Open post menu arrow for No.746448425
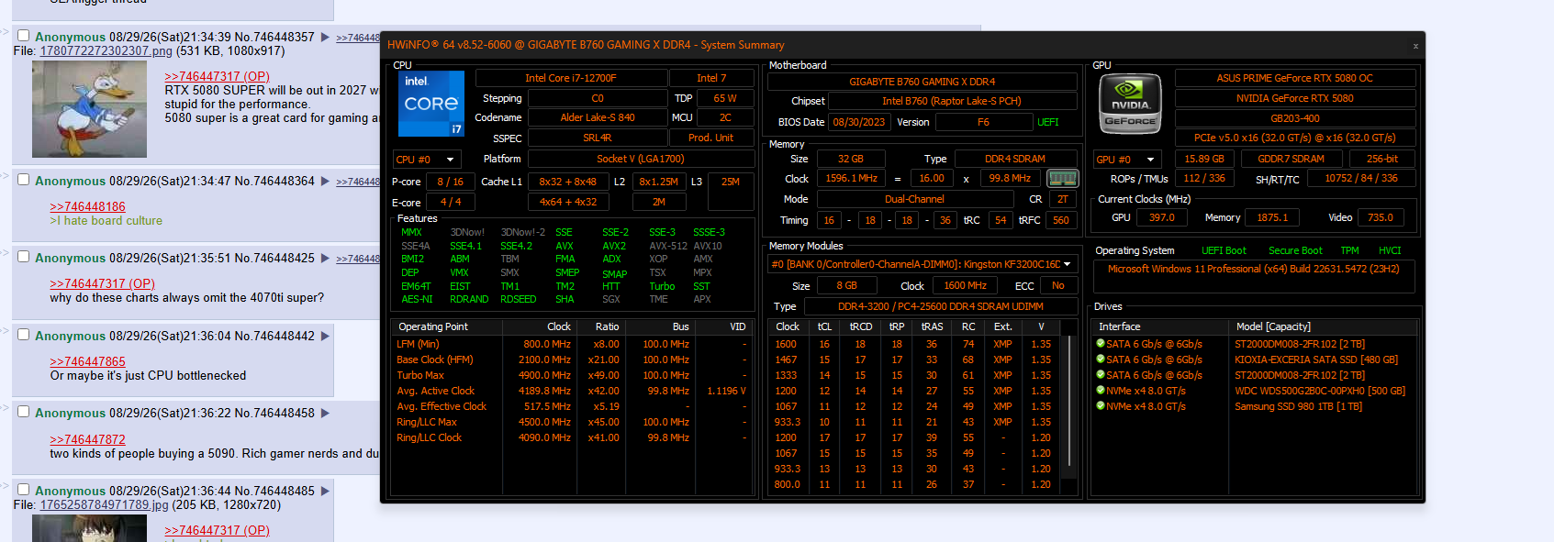The height and width of the screenshot is (542, 1554). [x=325, y=259]
